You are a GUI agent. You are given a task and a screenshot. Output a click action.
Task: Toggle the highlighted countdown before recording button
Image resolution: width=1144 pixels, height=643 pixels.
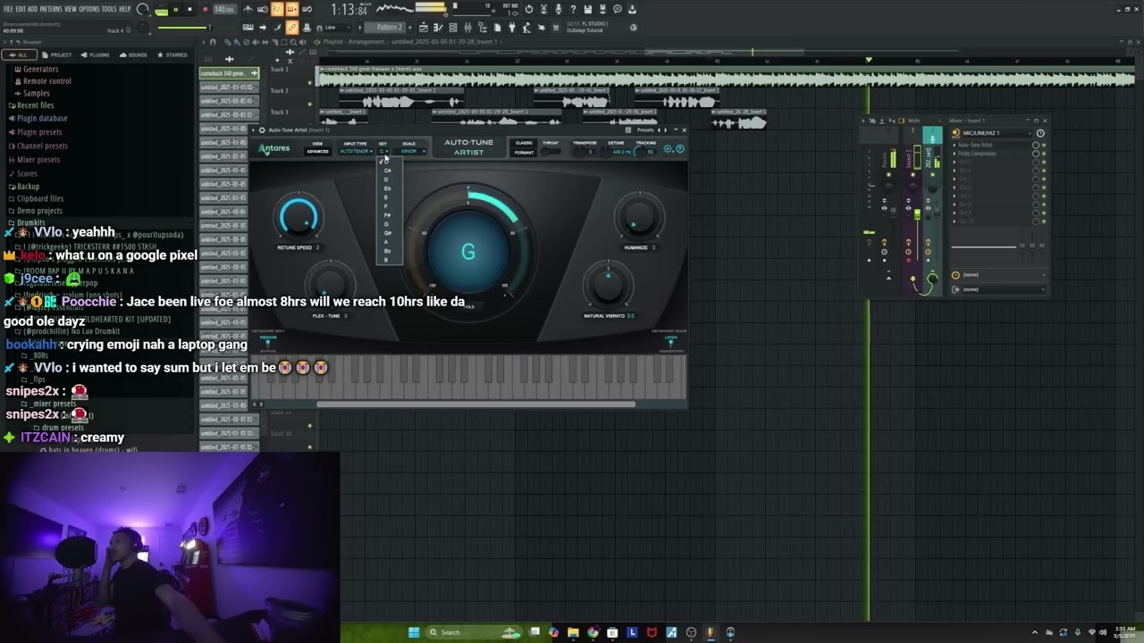coord(277,9)
